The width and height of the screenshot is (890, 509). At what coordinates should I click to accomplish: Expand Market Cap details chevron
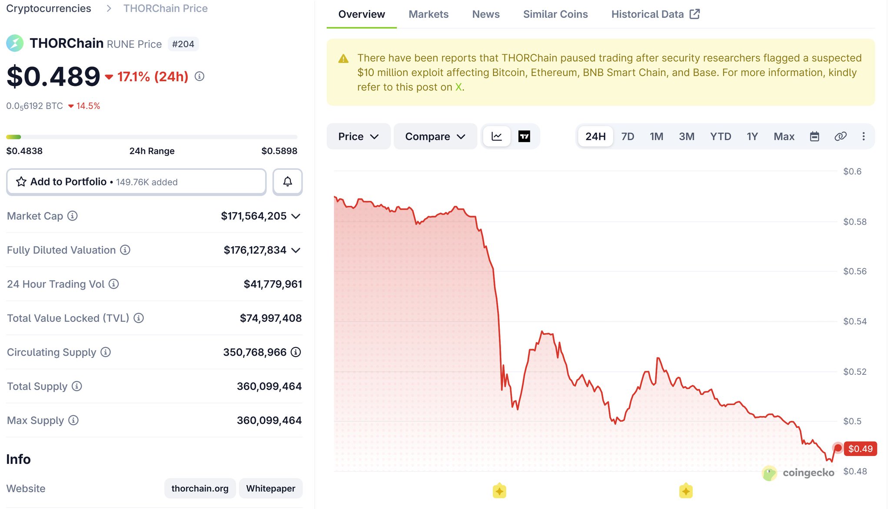296,216
